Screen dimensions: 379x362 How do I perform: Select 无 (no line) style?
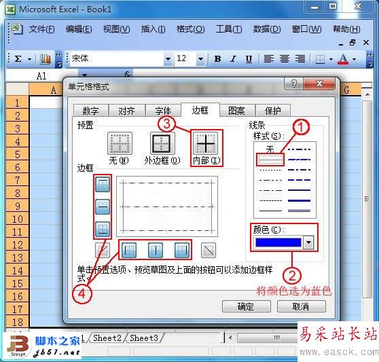270,149
